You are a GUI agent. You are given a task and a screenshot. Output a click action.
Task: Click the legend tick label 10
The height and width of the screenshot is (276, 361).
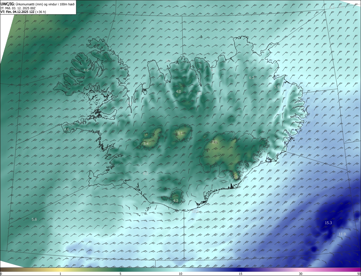180,274
